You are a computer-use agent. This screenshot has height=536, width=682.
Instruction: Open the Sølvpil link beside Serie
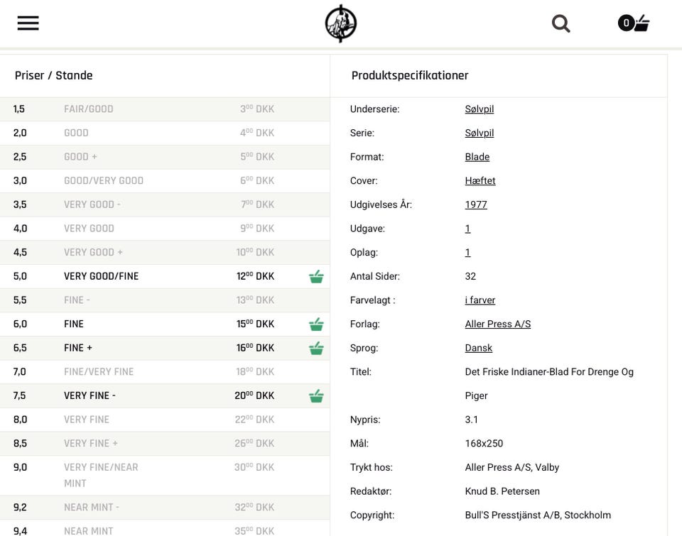coord(480,133)
